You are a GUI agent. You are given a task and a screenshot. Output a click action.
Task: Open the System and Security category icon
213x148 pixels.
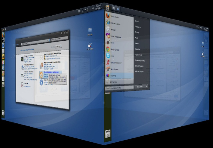click(22, 59)
